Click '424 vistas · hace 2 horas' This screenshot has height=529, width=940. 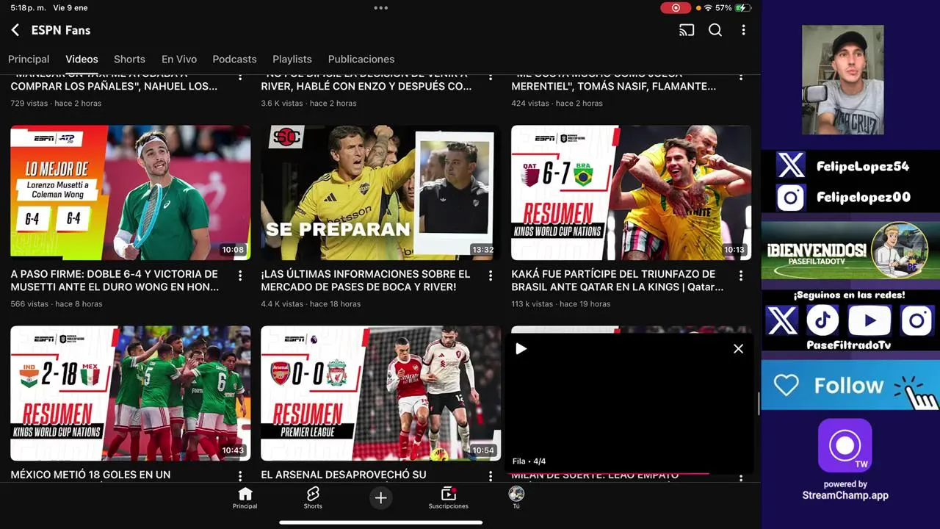pos(557,103)
